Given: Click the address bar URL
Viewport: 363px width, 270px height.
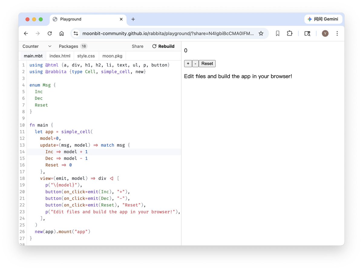Looking at the screenshot, I should pos(168,34).
